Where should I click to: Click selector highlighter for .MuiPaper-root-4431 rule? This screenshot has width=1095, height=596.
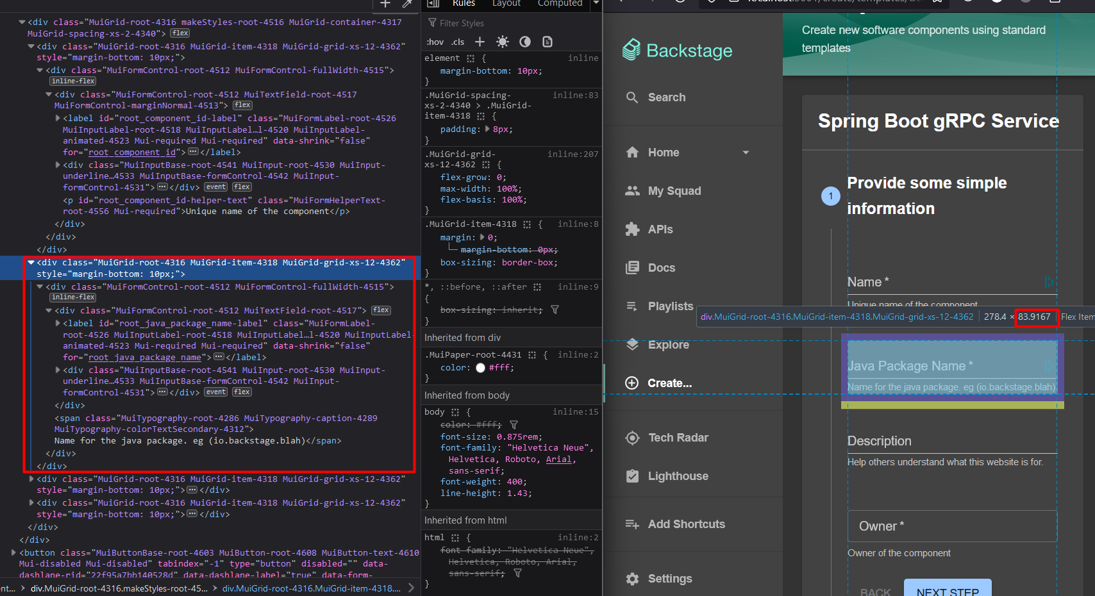click(x=532, y=355)
